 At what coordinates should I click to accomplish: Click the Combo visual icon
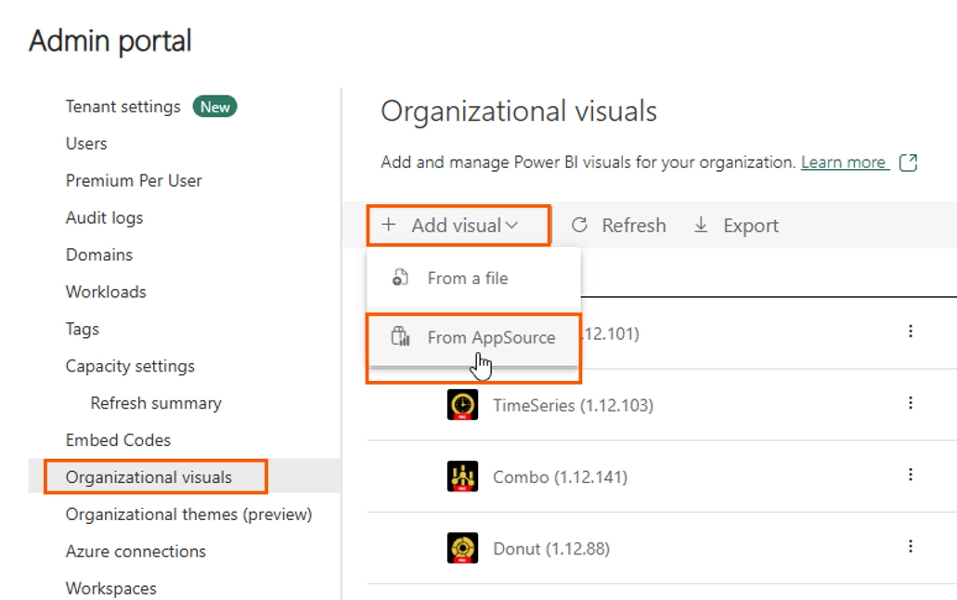pos(462,476)
